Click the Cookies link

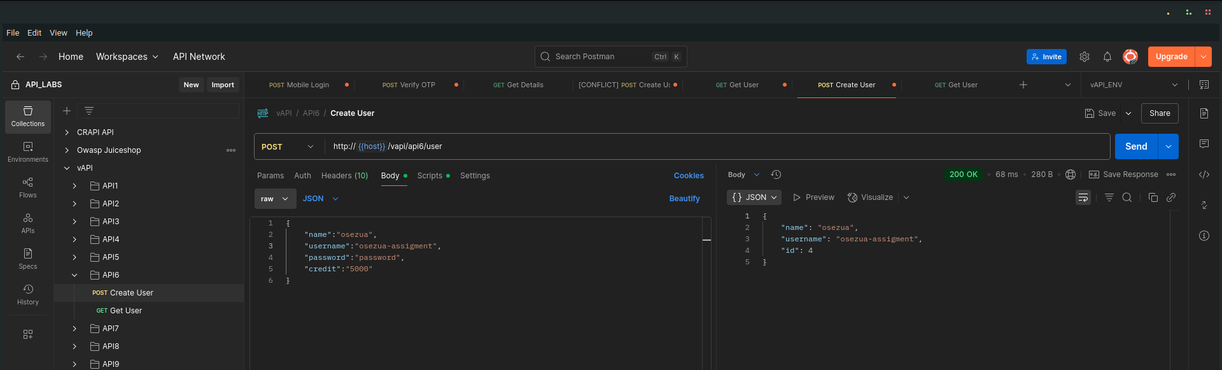click(689, 176)
